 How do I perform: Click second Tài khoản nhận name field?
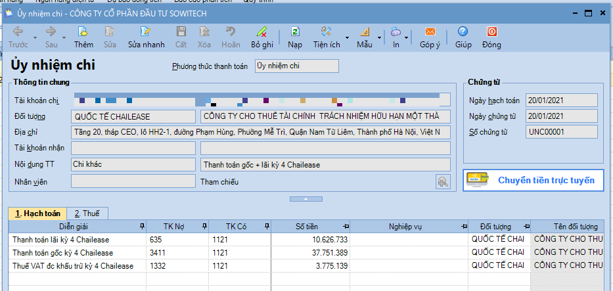pyautogui.click(x=326, y=148)
